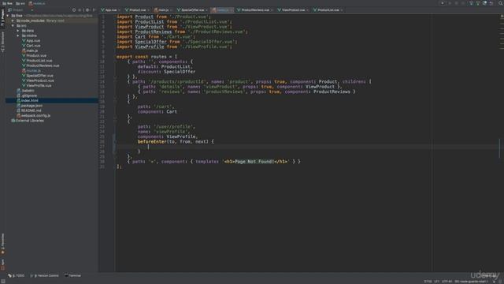Open ProductList.vue in the project tree
Screen dimensions: 504x284
coord(37,61)
